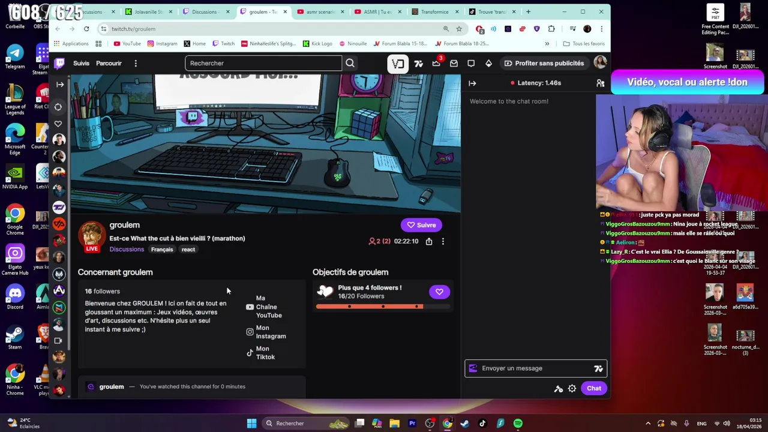Click the Discussions category link
This screenshot has width=768, height=432.
point(127,249)
